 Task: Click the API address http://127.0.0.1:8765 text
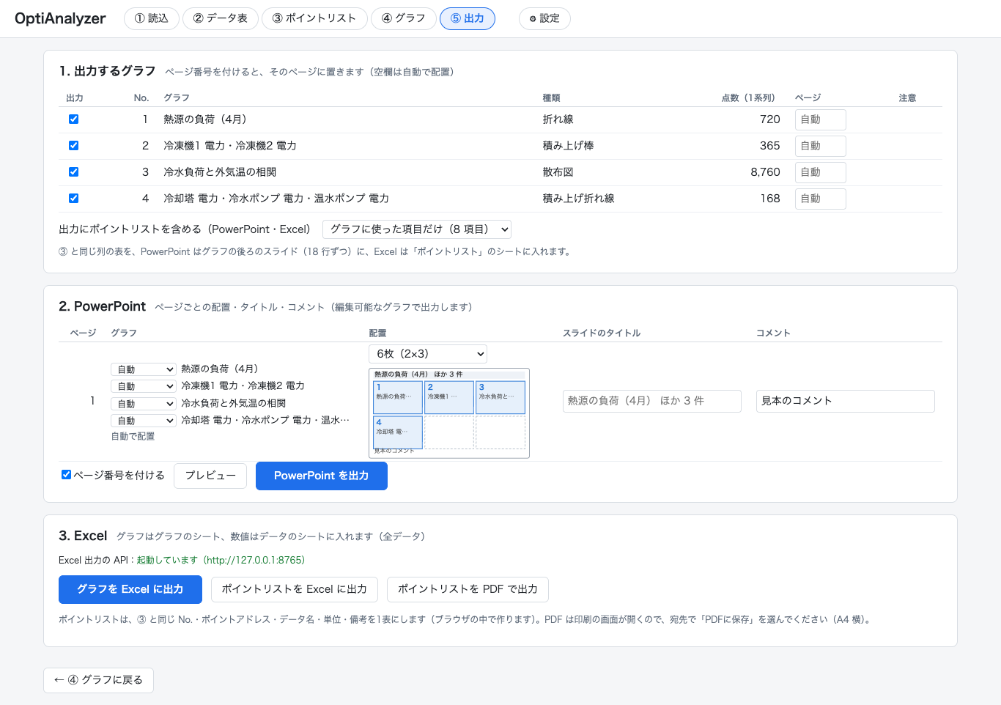click(254, 560)
